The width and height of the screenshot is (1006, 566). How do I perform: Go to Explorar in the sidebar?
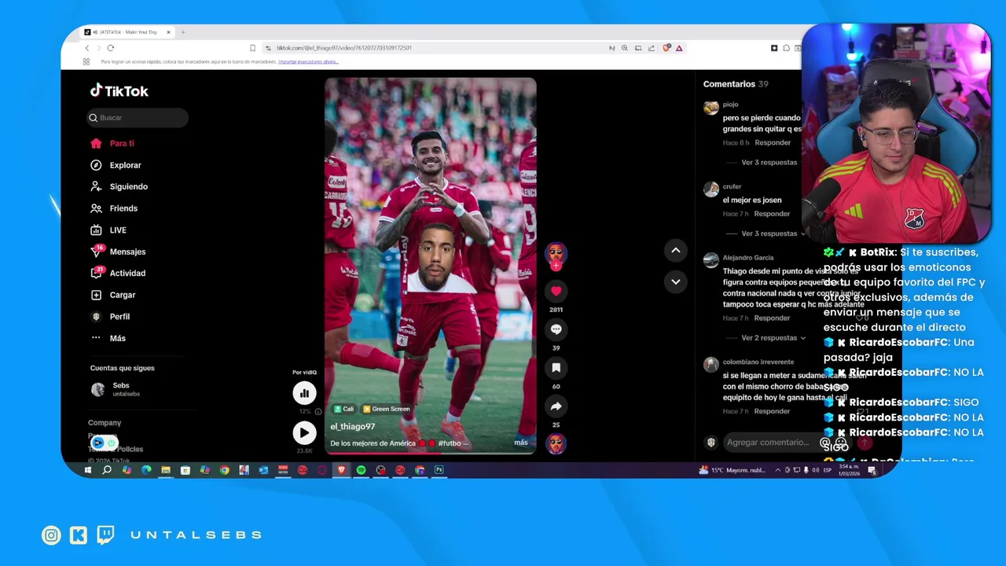pos(116,165)
